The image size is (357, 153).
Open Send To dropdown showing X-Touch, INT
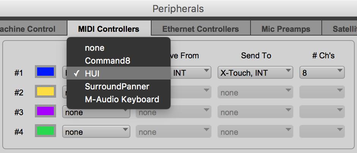[255, 73]
